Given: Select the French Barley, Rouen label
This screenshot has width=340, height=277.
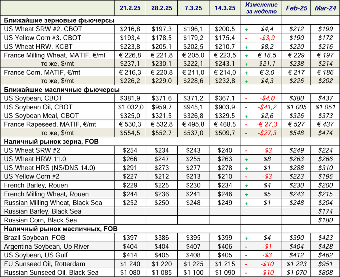Looking at the screenshot, I should point(36,185).
